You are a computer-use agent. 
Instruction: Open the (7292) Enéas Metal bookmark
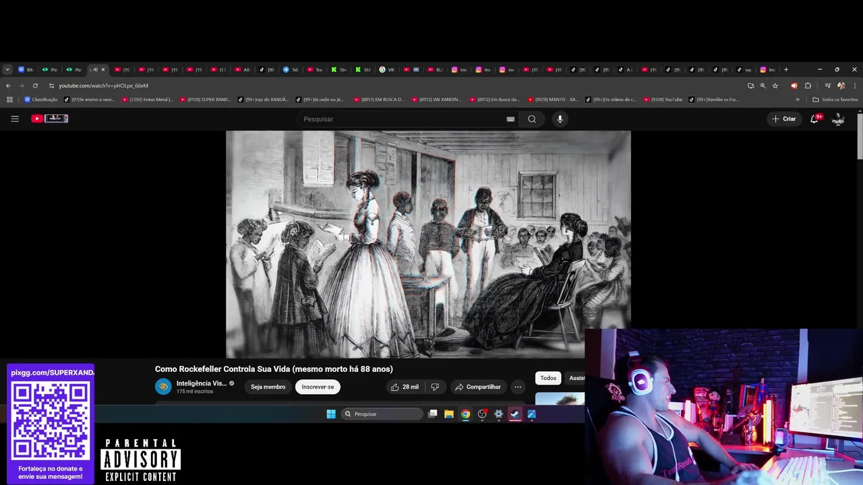point(148,100)
